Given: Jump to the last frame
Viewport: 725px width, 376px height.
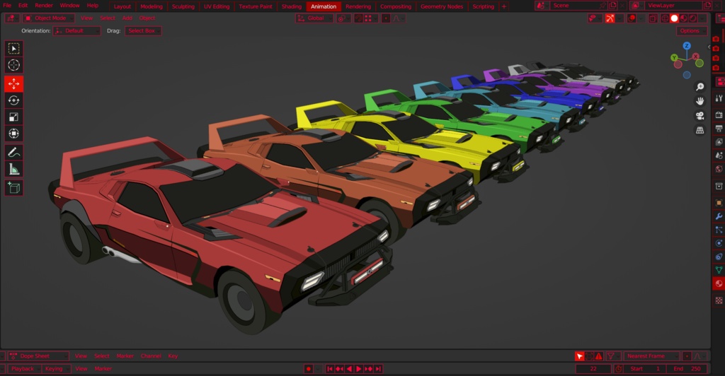Looking at the screenshot, I should (x=378, y=369).
